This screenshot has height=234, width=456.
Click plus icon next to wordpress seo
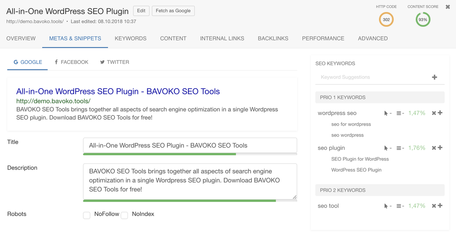(440, 113)
